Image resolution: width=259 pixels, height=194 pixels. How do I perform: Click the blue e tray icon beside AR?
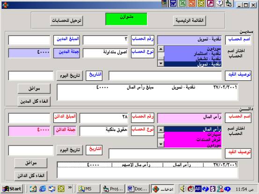[206, 189]
